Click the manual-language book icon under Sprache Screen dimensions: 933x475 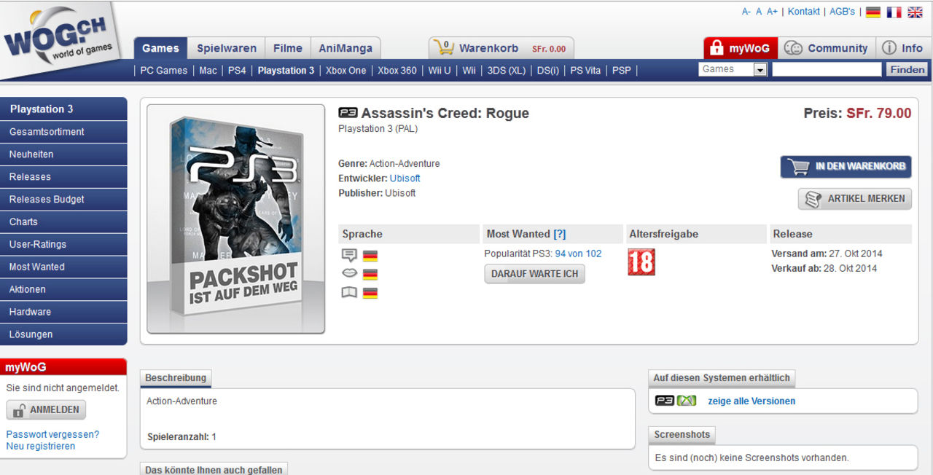point(349,292)
